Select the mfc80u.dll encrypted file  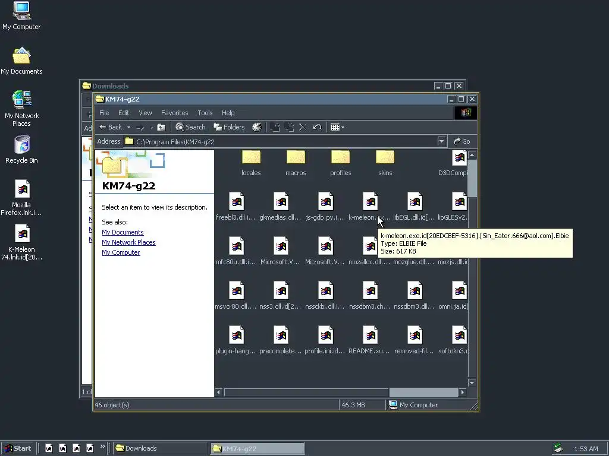tap(236, 251)
